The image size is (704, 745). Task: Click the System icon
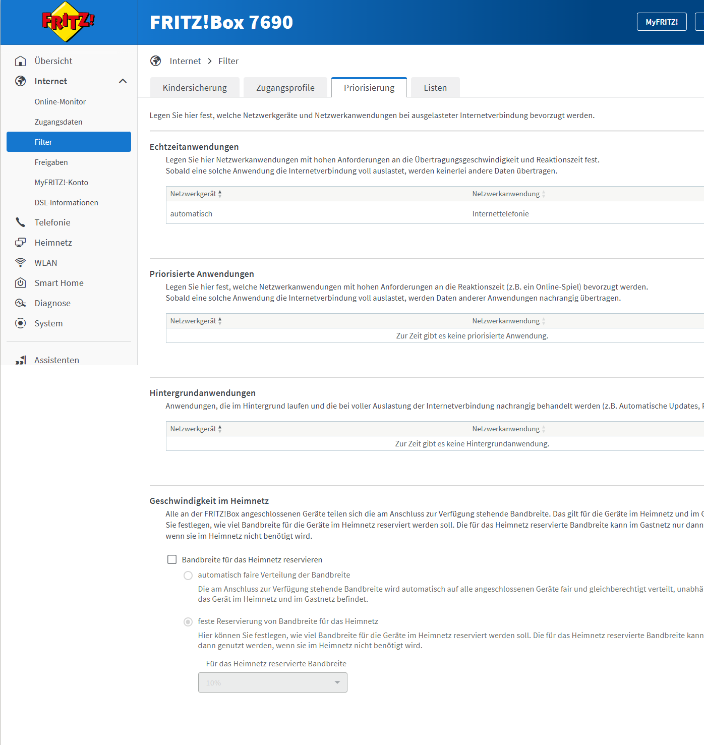pyautogui.click(x=21, y=323)
